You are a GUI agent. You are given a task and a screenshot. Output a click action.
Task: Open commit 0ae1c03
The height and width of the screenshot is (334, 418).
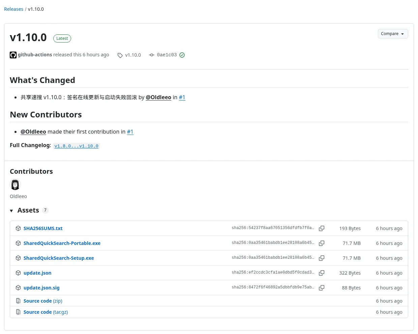pyautogui.click(x=167, y=55)
